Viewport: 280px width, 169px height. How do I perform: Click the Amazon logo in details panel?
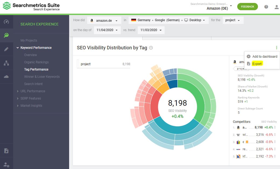pyautogui.click(x=235, y=62)
